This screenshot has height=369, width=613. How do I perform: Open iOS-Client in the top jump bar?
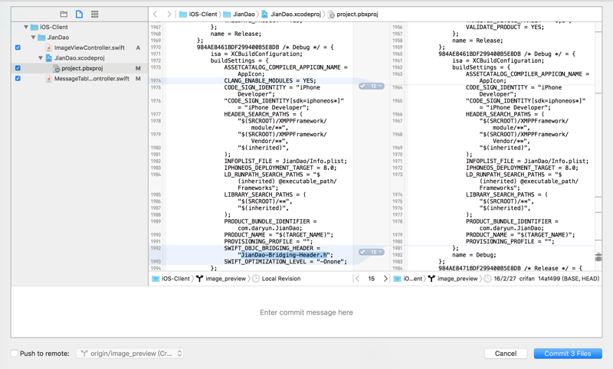(198, 14)
